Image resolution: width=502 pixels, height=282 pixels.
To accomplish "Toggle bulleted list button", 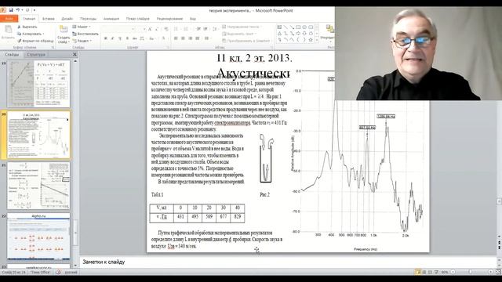I will pyautogui.click(x=176, y=29).
